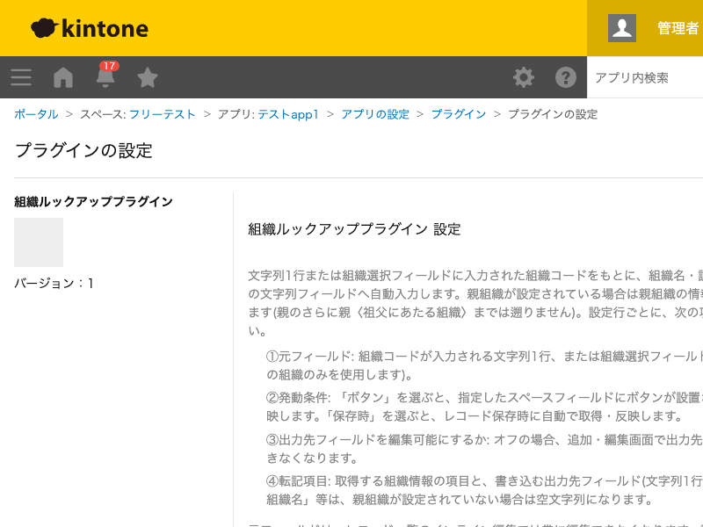703x527 pixels.
Task: Click the 組織ルックアッププラグイン name text
Action: pos(93,202)
